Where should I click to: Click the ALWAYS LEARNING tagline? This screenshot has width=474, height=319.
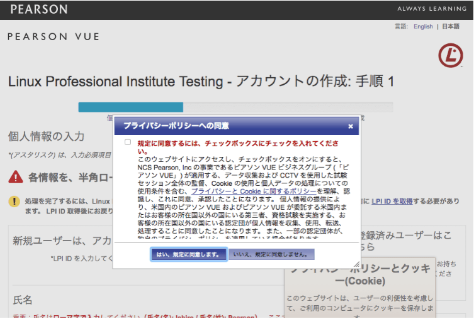click(x=432, y=9)
